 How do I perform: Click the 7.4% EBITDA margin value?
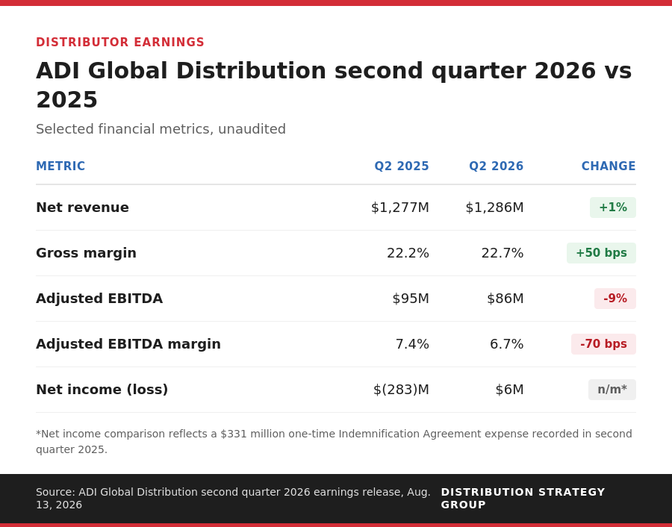pos(412,344)
